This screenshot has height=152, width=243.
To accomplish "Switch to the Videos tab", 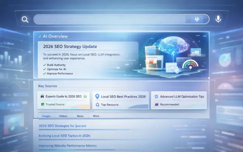I will [x=63, y=116].
